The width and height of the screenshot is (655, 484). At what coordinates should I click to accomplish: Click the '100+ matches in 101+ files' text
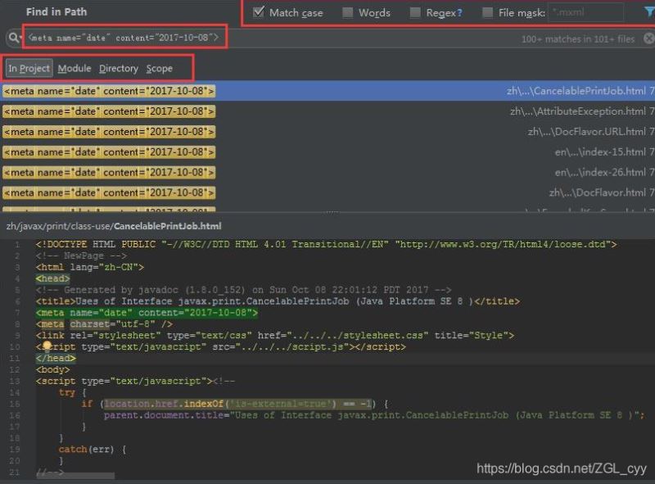[578, 38]
